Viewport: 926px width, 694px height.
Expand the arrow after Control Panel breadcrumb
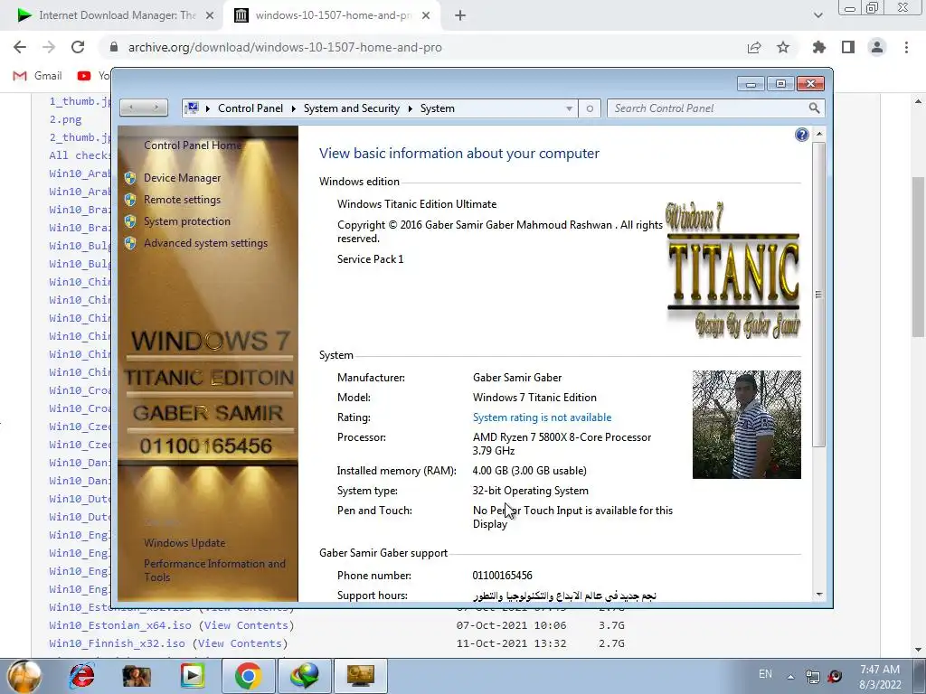point(294,108)
